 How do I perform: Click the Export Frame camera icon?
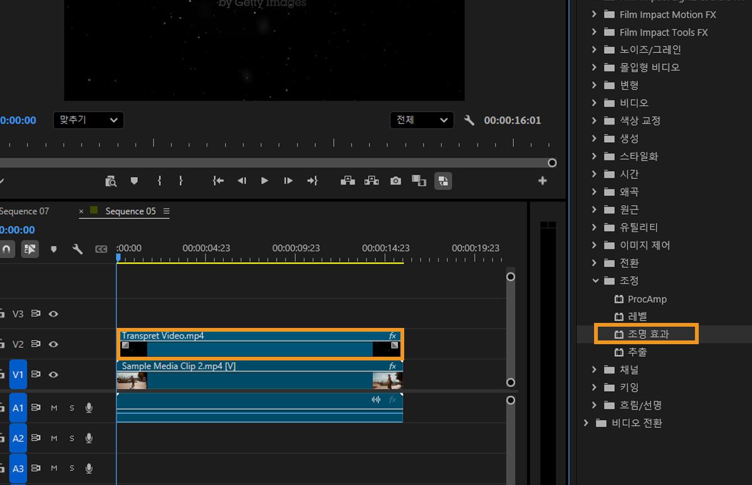[395, 181]
